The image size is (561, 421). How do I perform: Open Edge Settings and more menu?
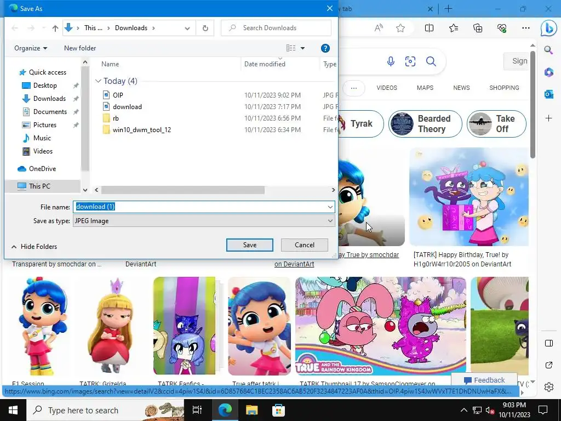pos(525,28)
